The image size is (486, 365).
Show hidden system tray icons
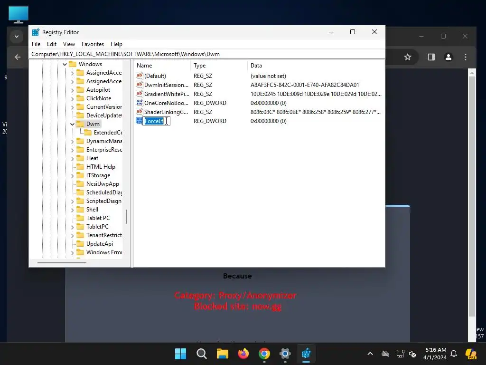370,354
